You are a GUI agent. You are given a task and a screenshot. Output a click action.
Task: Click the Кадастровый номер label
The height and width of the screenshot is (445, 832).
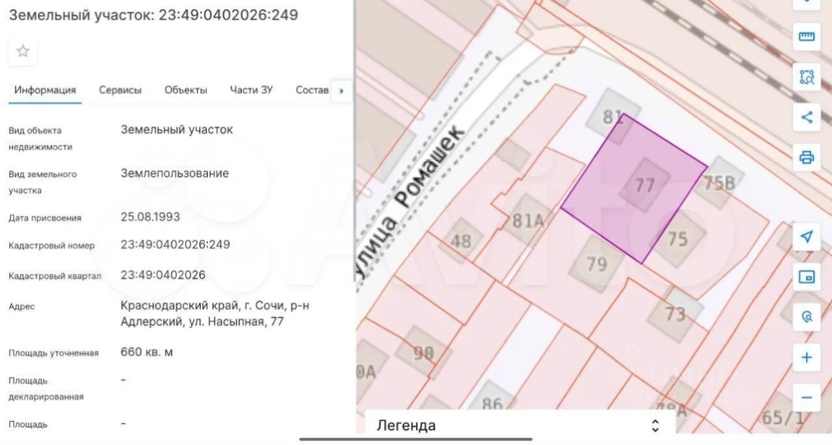(x=51, y=246)
